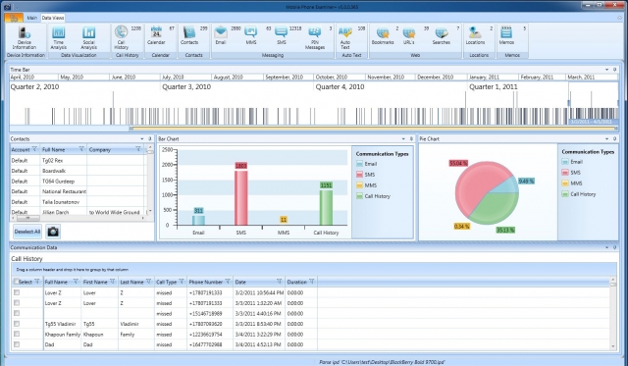Switch to the Data Views tab
This screenshot has width=628, height=366.
(x=53, y=18)
